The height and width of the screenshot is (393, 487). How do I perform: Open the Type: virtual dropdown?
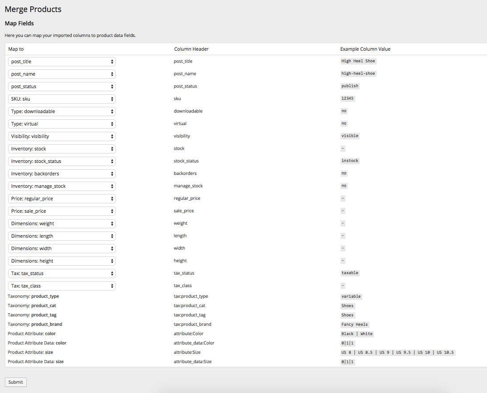pyautogui.click(x=61, y=123)
